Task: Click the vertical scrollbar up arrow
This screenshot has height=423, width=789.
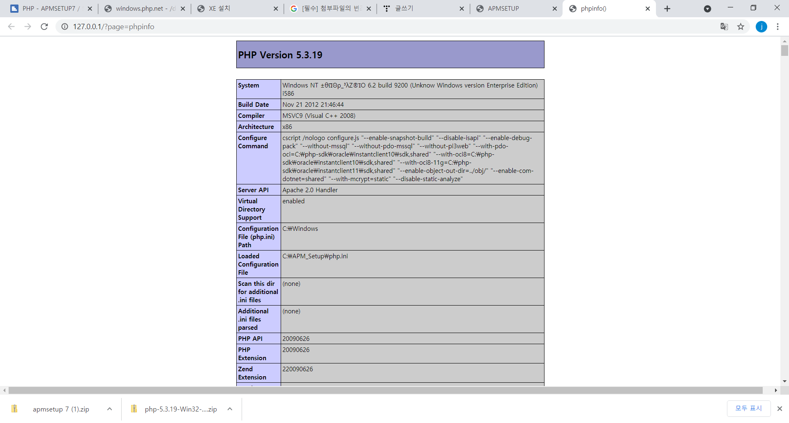Action: [x=784, y=41]
